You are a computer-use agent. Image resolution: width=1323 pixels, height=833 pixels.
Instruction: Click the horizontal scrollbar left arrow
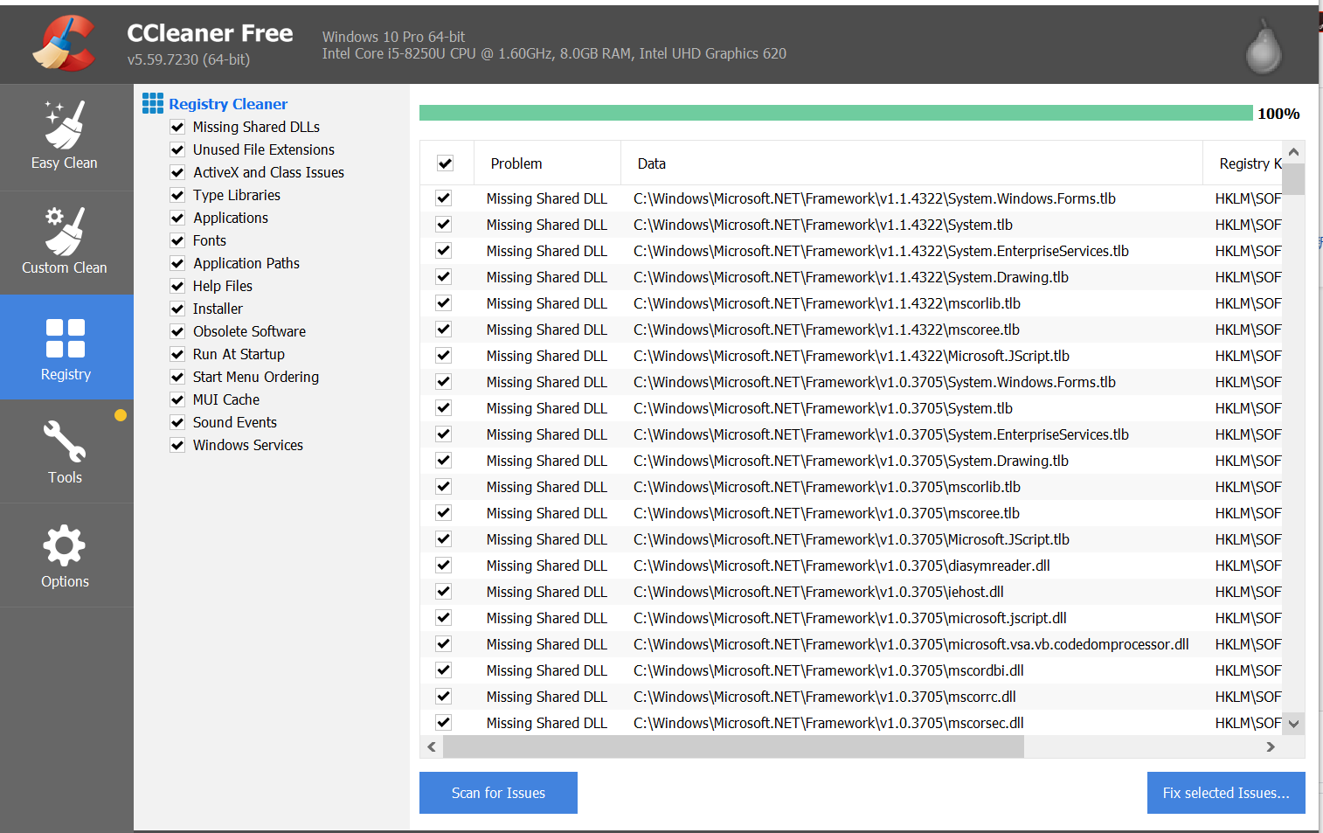click(x=432, y=746)
